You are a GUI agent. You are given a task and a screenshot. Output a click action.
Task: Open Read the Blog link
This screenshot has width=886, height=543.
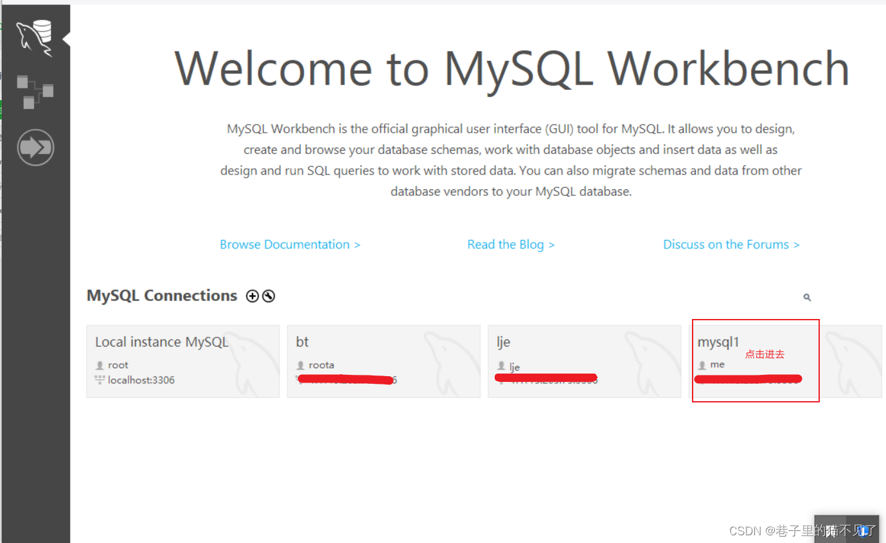click(x=511, y=245)
